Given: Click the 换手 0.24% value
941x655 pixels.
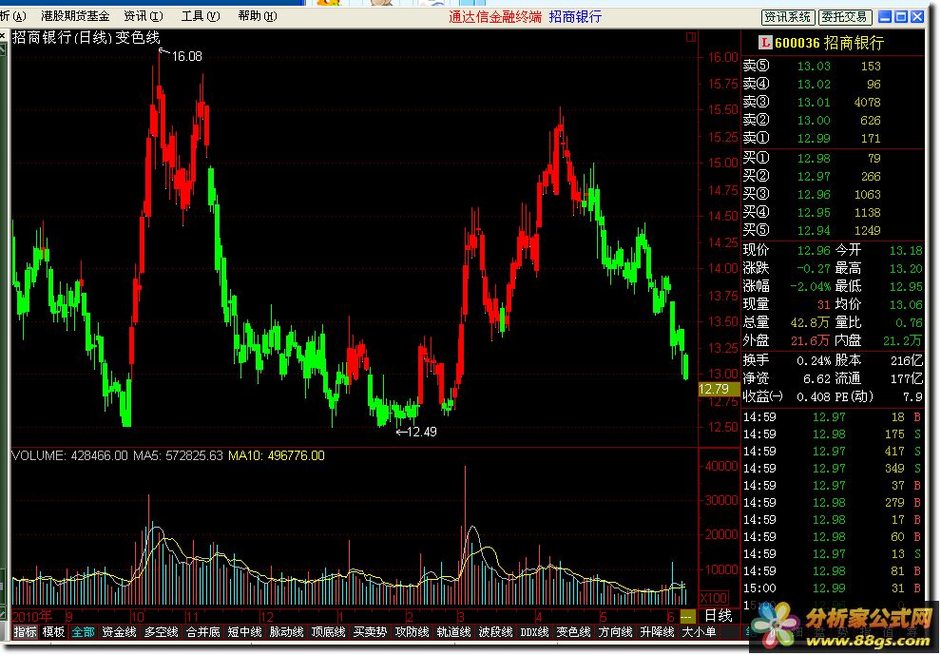Looking at the screenshot, I should click(x=814, y=361).
